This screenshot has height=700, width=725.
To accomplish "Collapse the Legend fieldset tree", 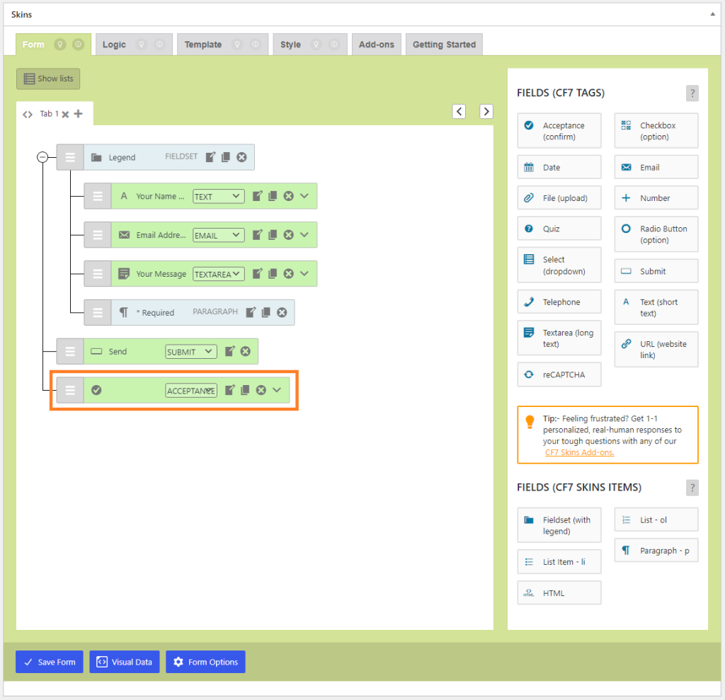I will click(42, 157).
